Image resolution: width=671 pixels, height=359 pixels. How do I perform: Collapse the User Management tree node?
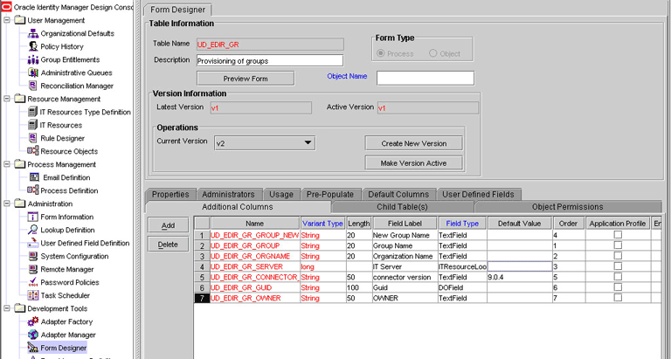[7, 20]
